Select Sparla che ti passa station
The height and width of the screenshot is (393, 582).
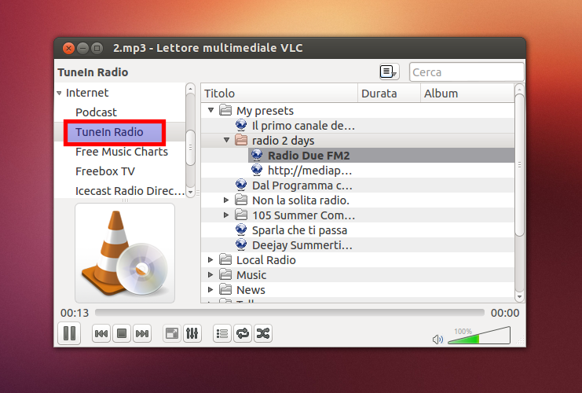pyautogui.click(x=299, y=230)
